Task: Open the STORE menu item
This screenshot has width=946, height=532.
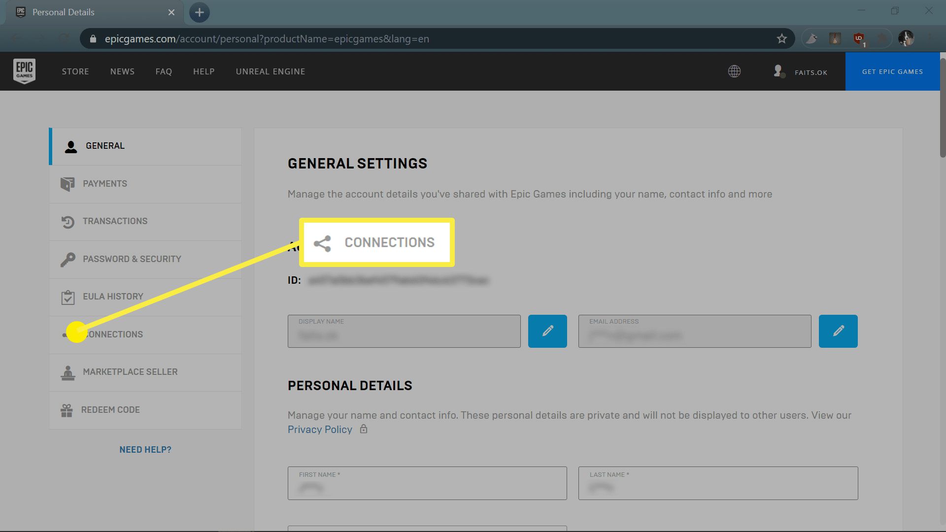Action: pos(75,71)
